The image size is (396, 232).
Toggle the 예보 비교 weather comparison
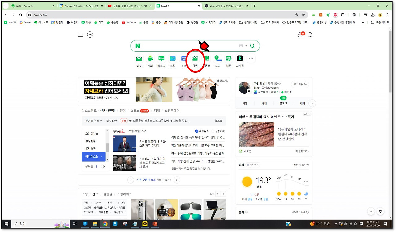coord(253,165)
